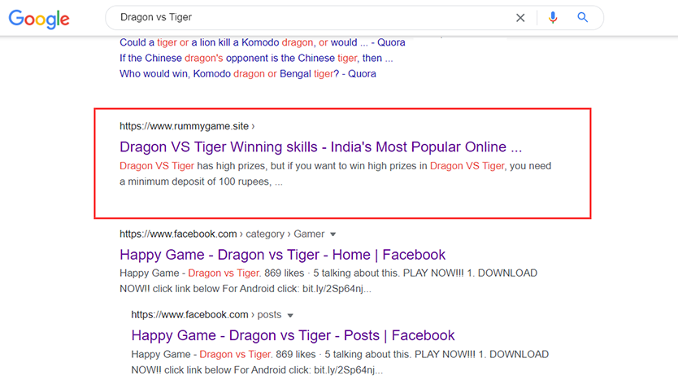Click the Google logo

point(39,19)
